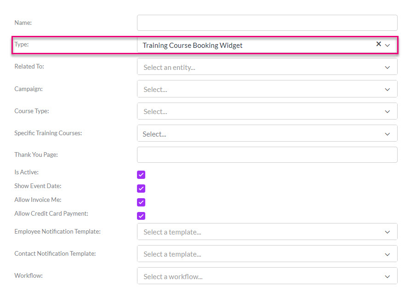Open the Campaign 'Select...' dropdown
This screenshot has width=416, height=292.
pos(267,89)
